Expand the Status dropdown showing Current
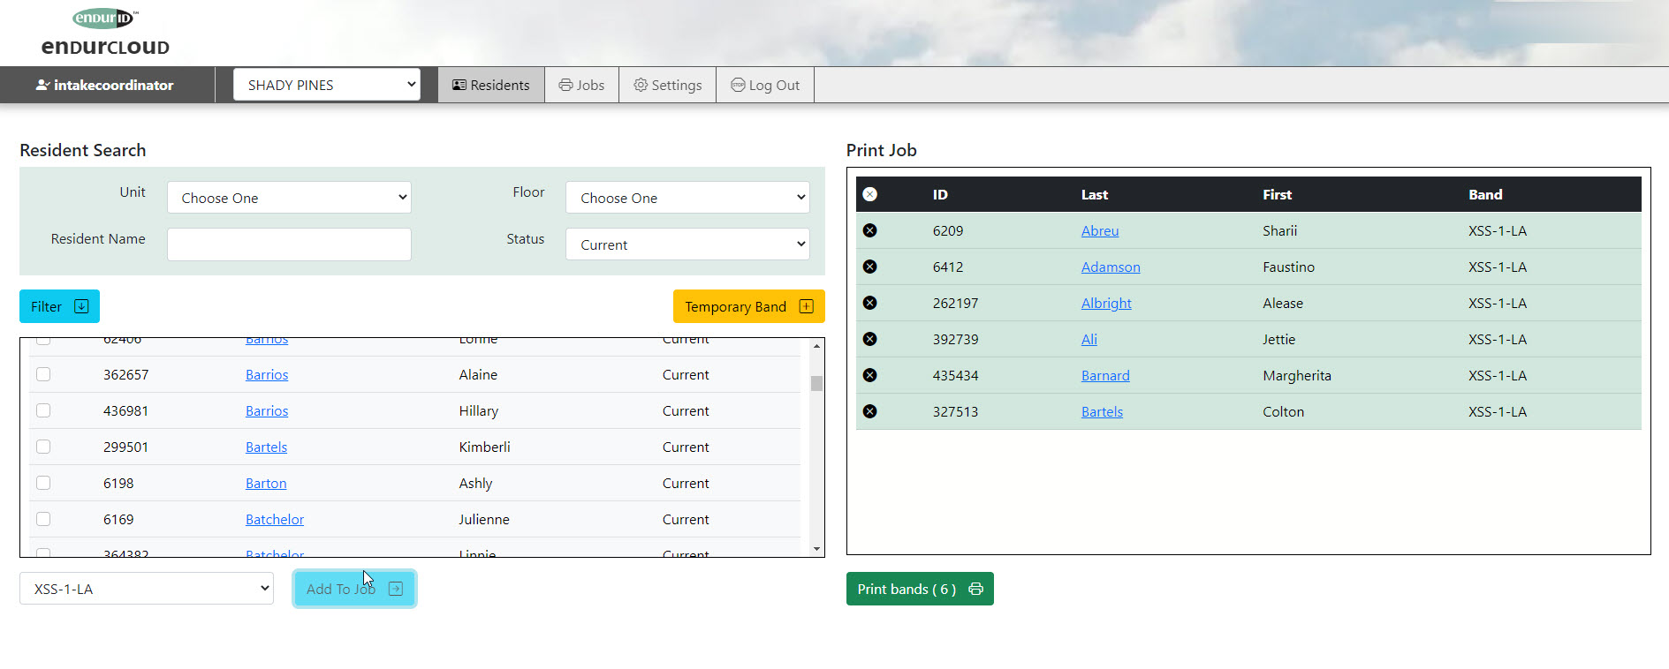The image size is (1669, 669). pyautogui.click(x=687, y=244)
